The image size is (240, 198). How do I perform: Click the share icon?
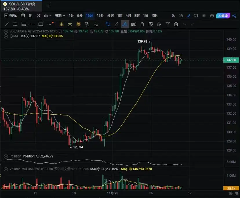[x=234, y=16]
